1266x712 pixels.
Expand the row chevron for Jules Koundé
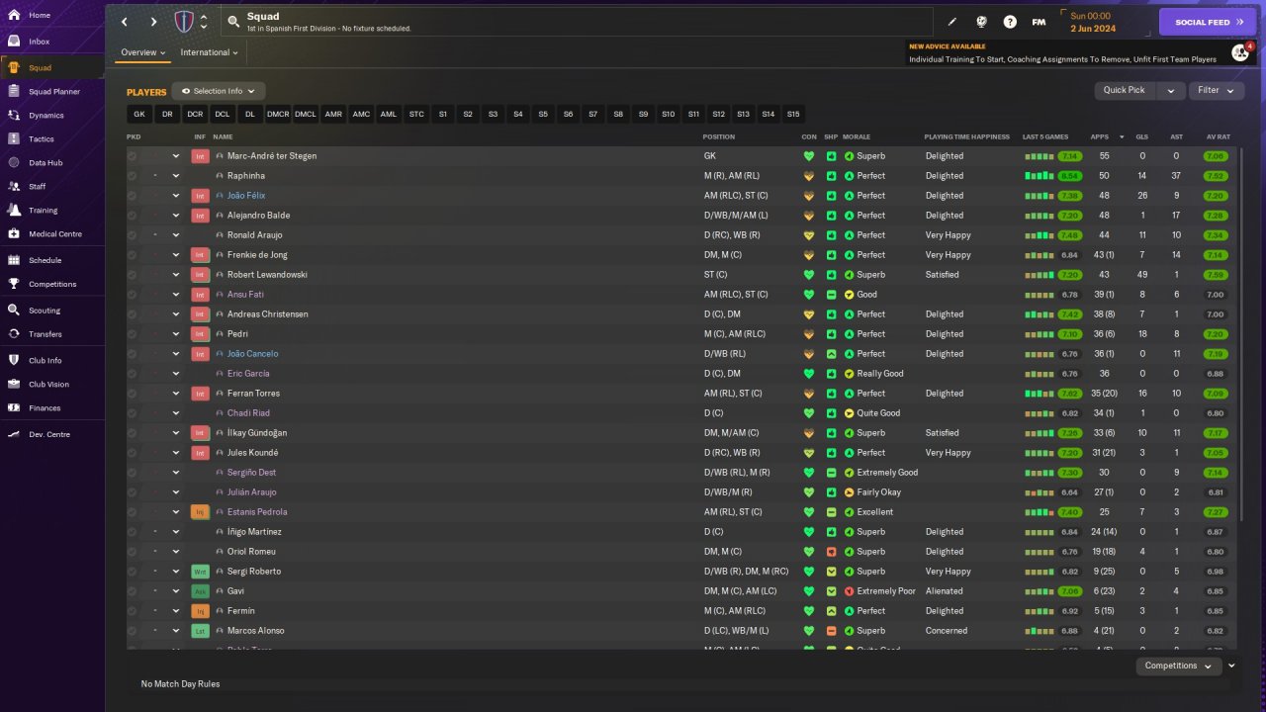[x=176, y=453]
